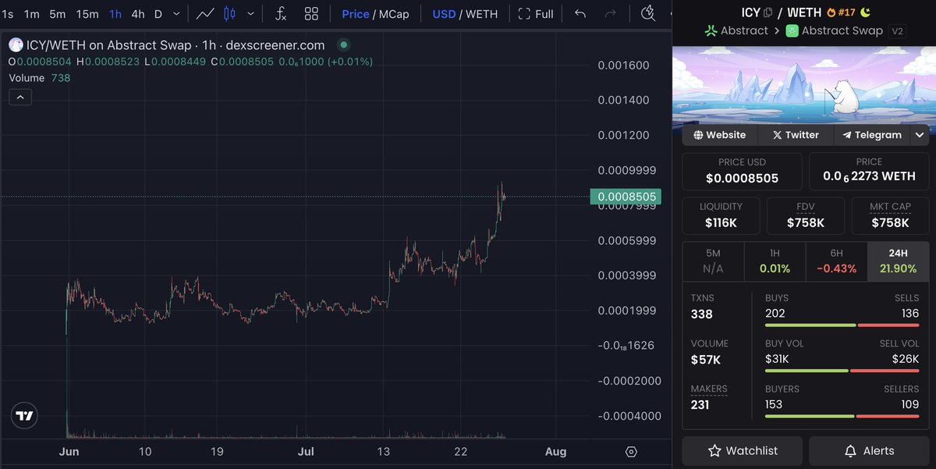The image size is (936, 469).
Task: Select the 1m timeframe
Action: pyautogui.click(x=31, y=14)
